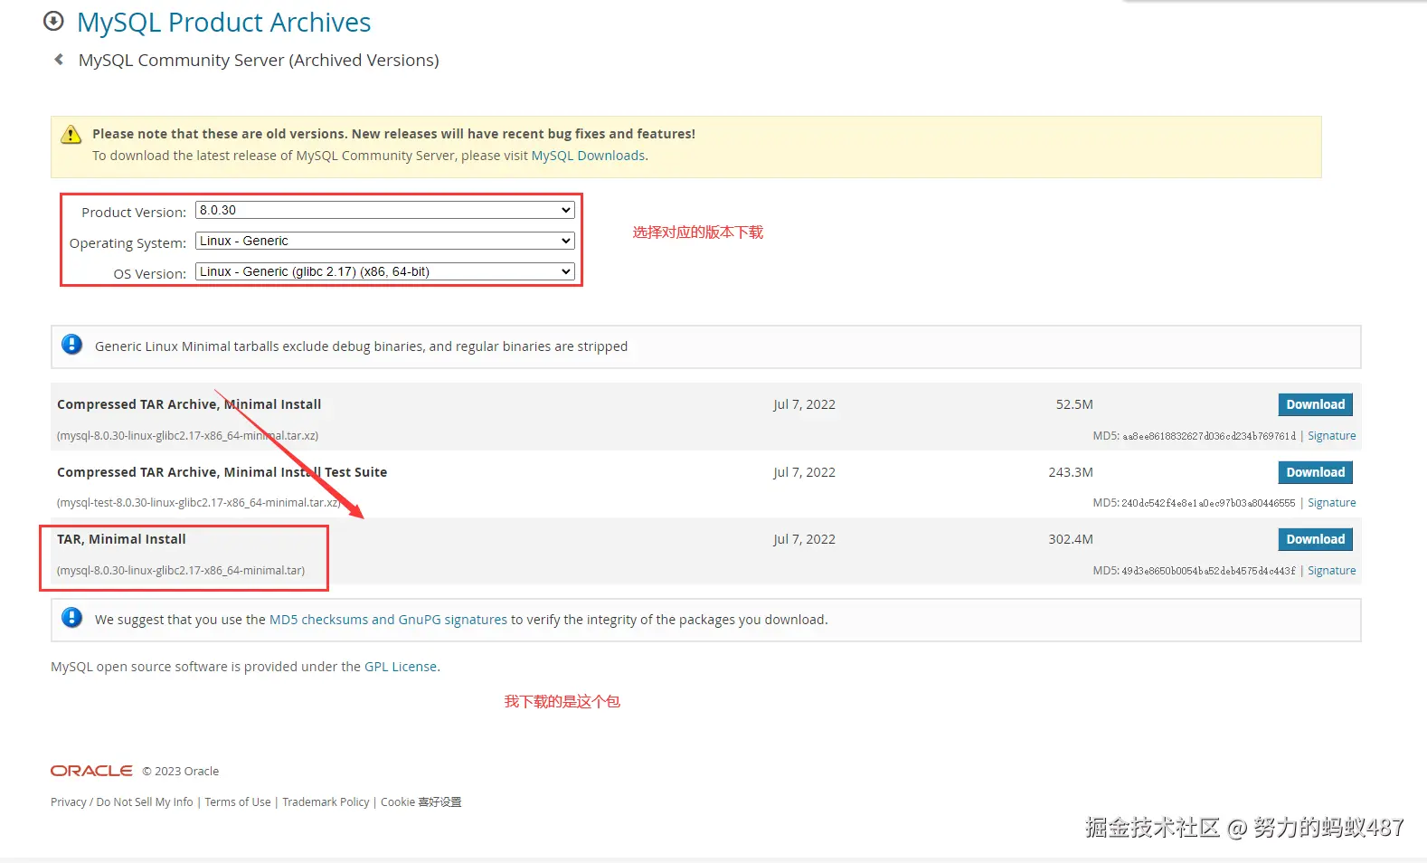Click the Oracle logo in the footer

[91, 771]
